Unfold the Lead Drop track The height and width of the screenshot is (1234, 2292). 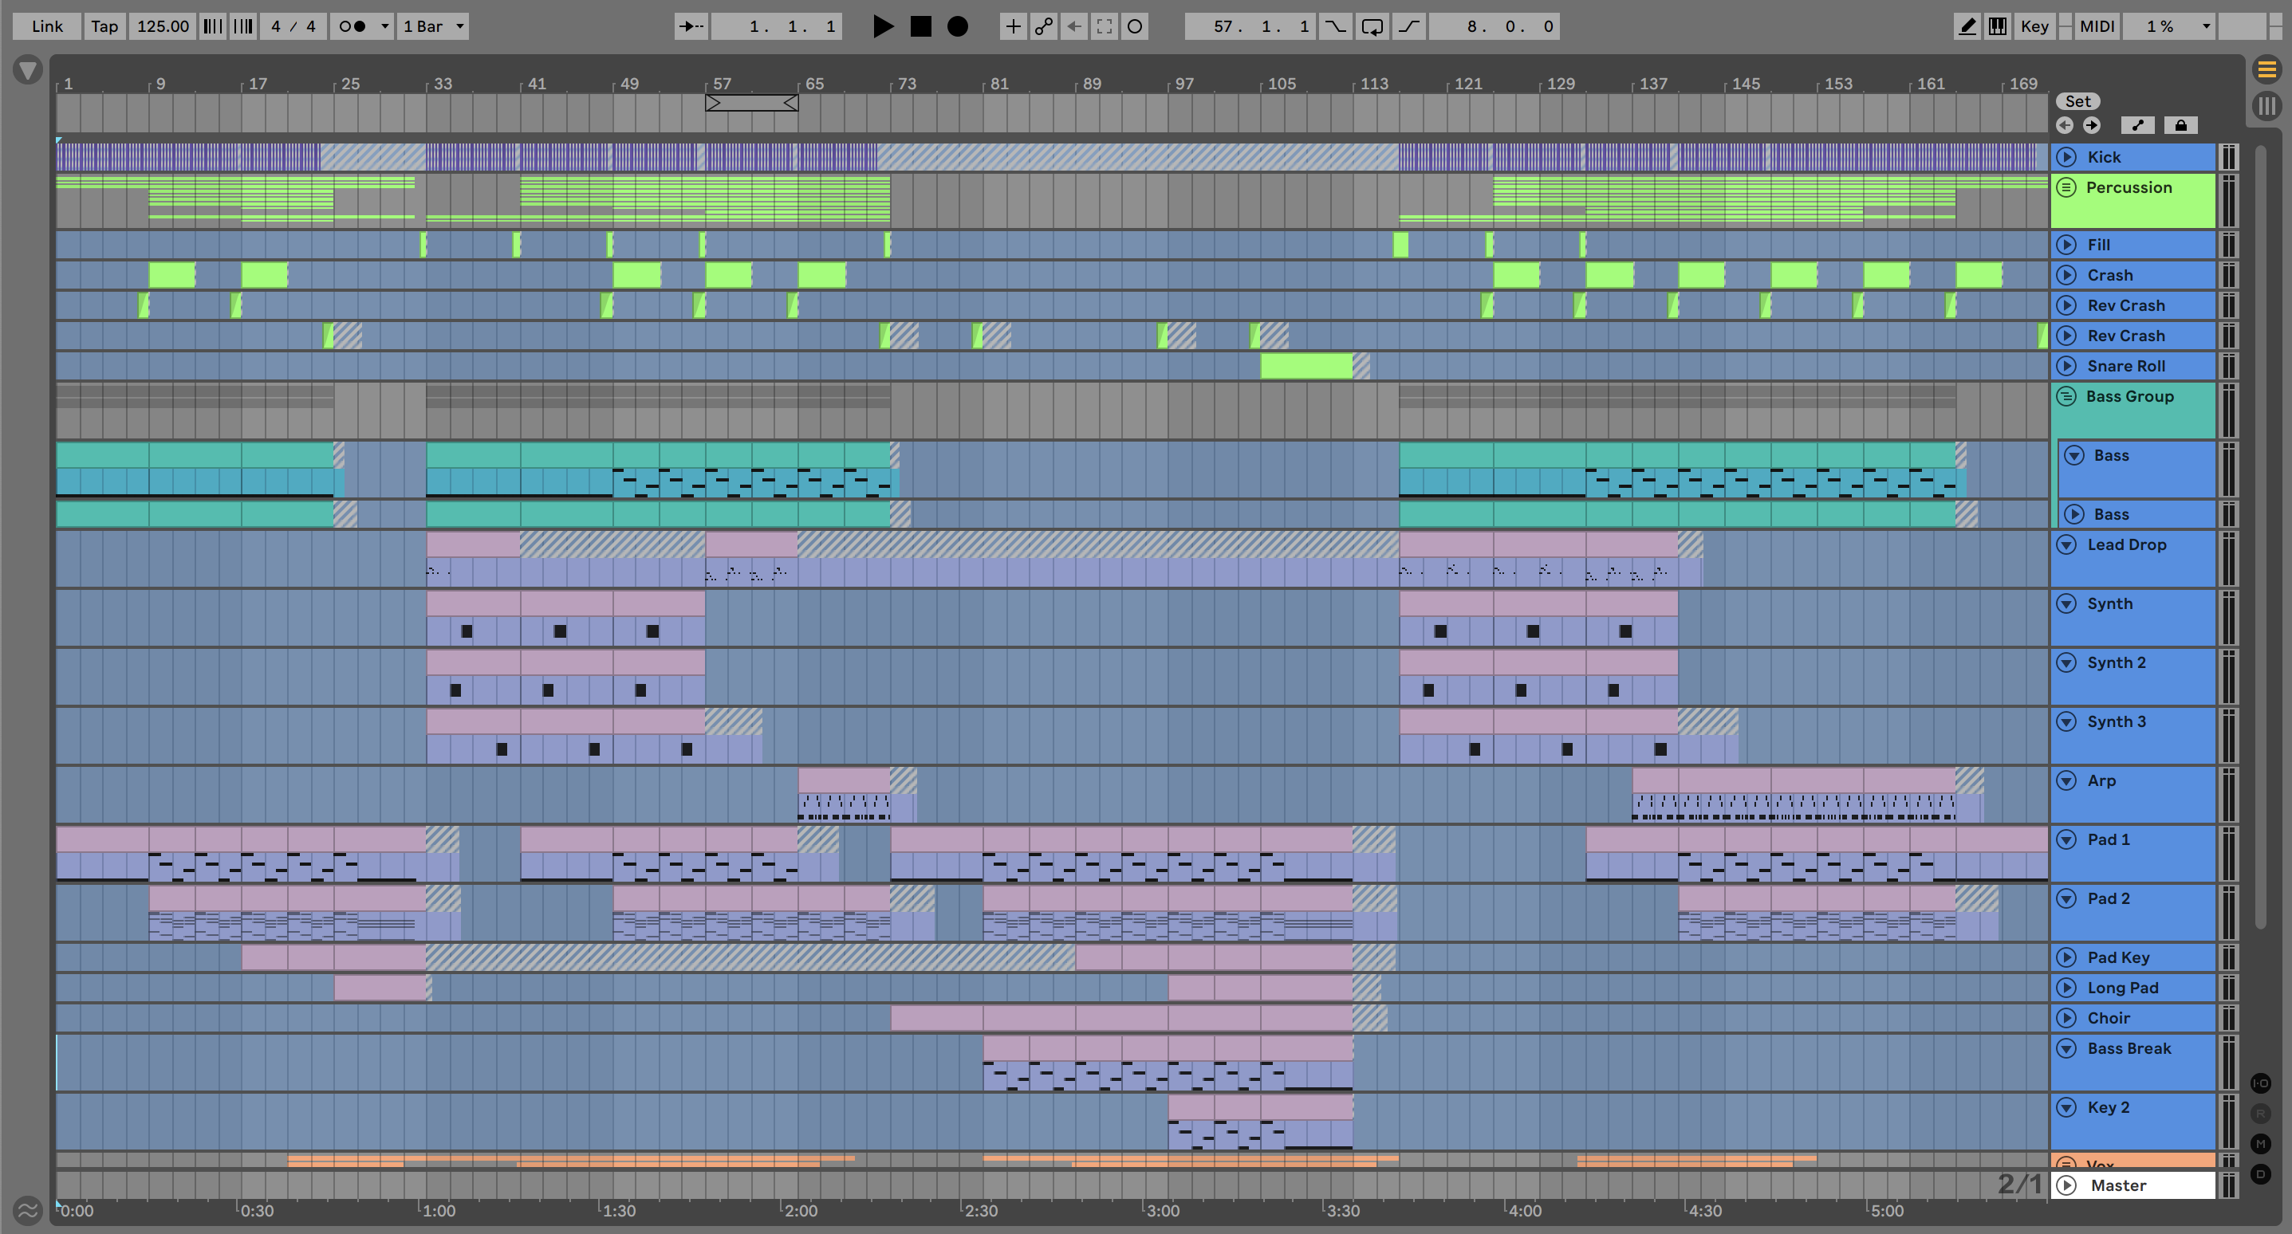[x=2067, y=544]
